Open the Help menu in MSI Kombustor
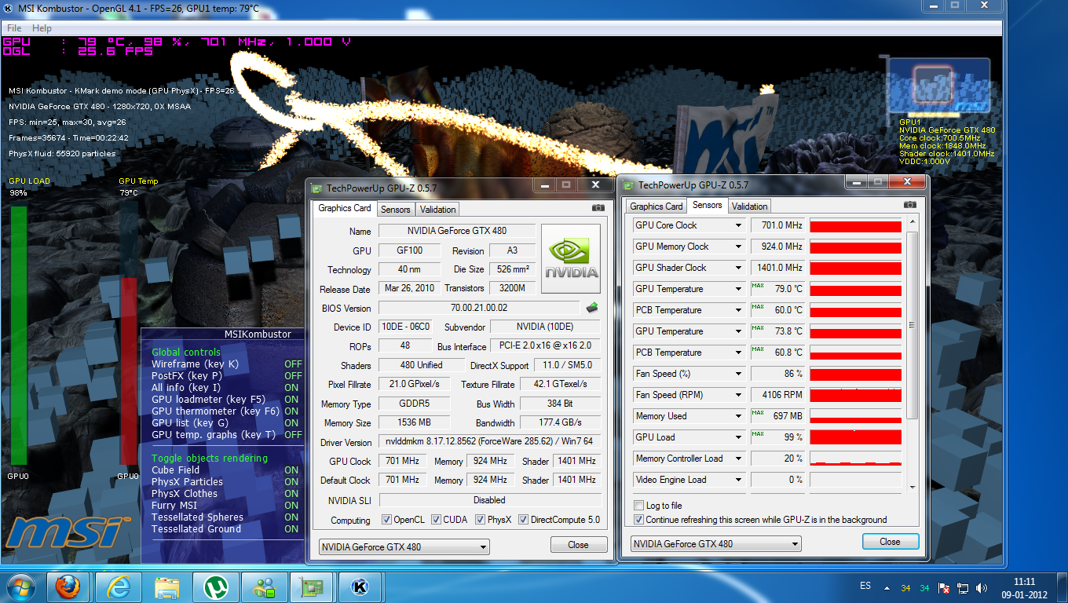 point(42,27)
